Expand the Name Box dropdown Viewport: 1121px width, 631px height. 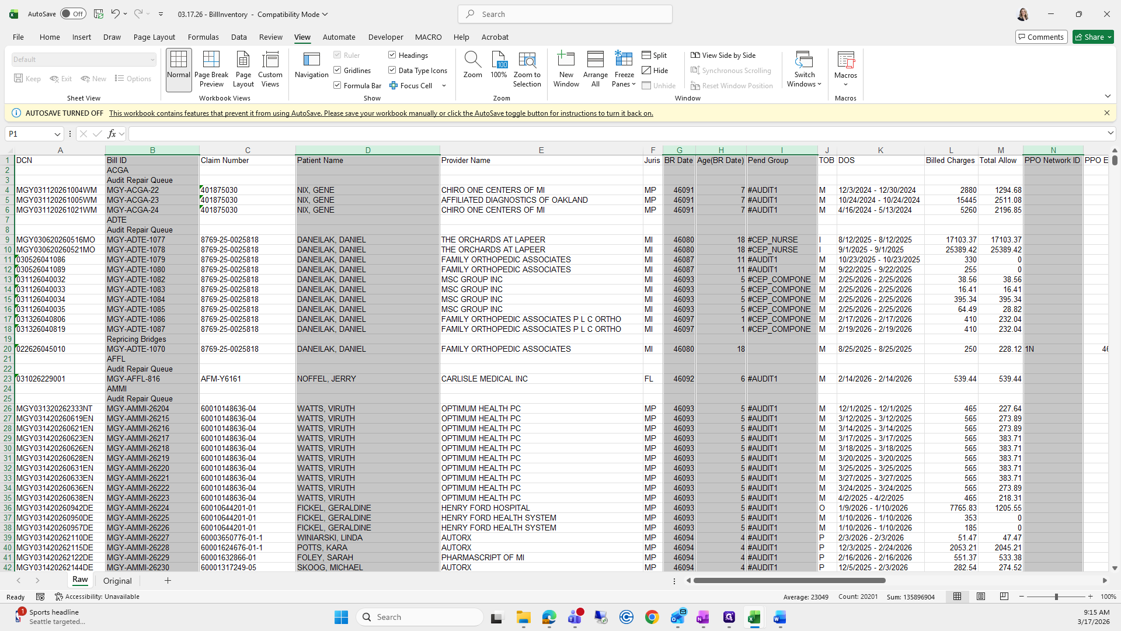click(57, 134)
